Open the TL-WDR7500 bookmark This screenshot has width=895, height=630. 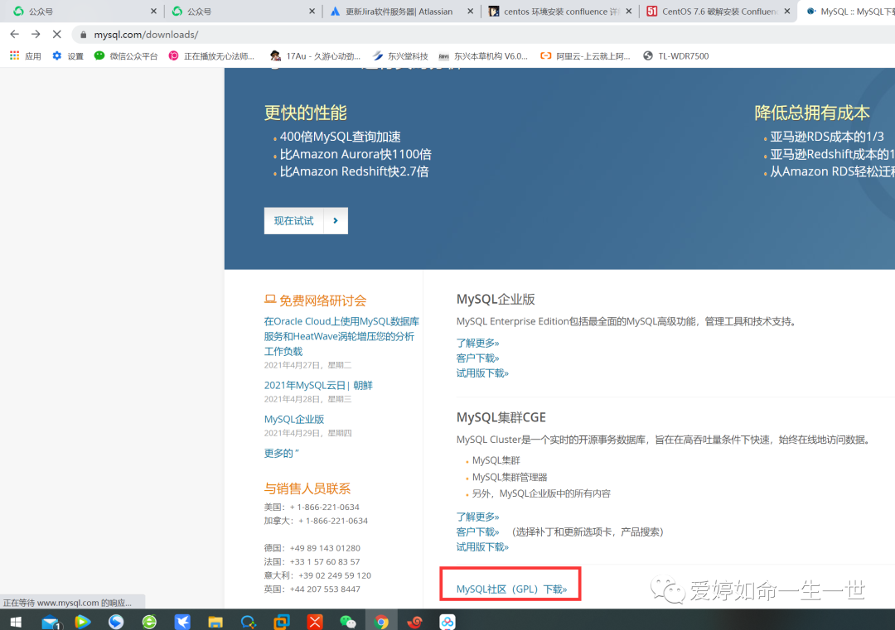pyautogui.click(x=676, y=55)
